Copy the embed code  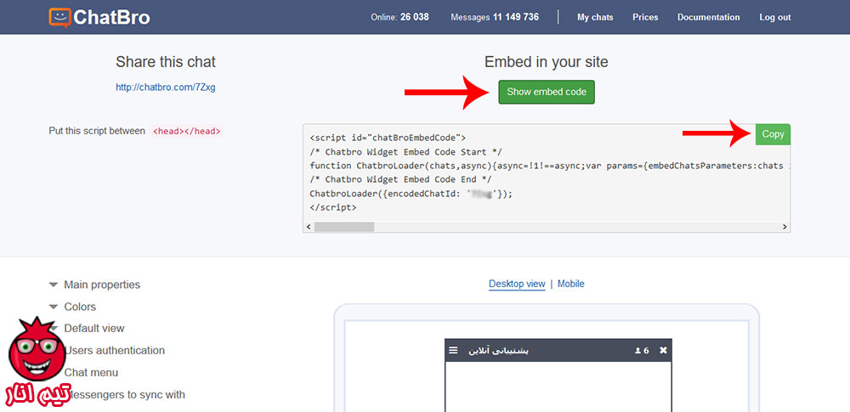773,134
